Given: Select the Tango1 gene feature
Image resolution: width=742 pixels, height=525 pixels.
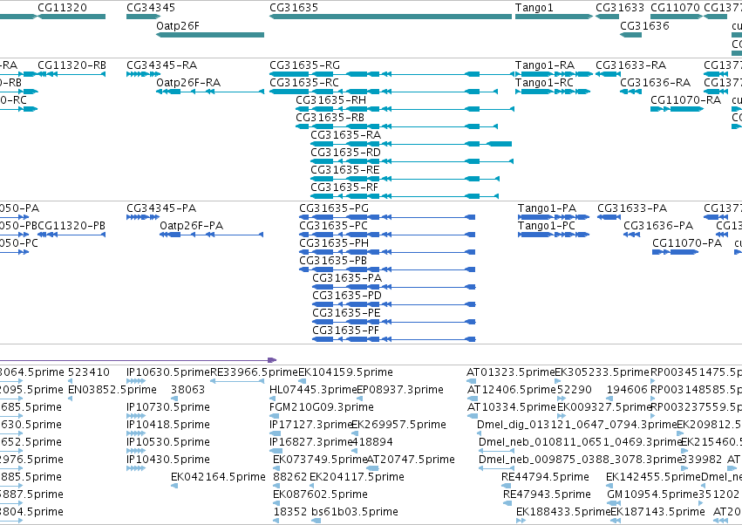Looking at the screenshot, I should click(554, 17).
